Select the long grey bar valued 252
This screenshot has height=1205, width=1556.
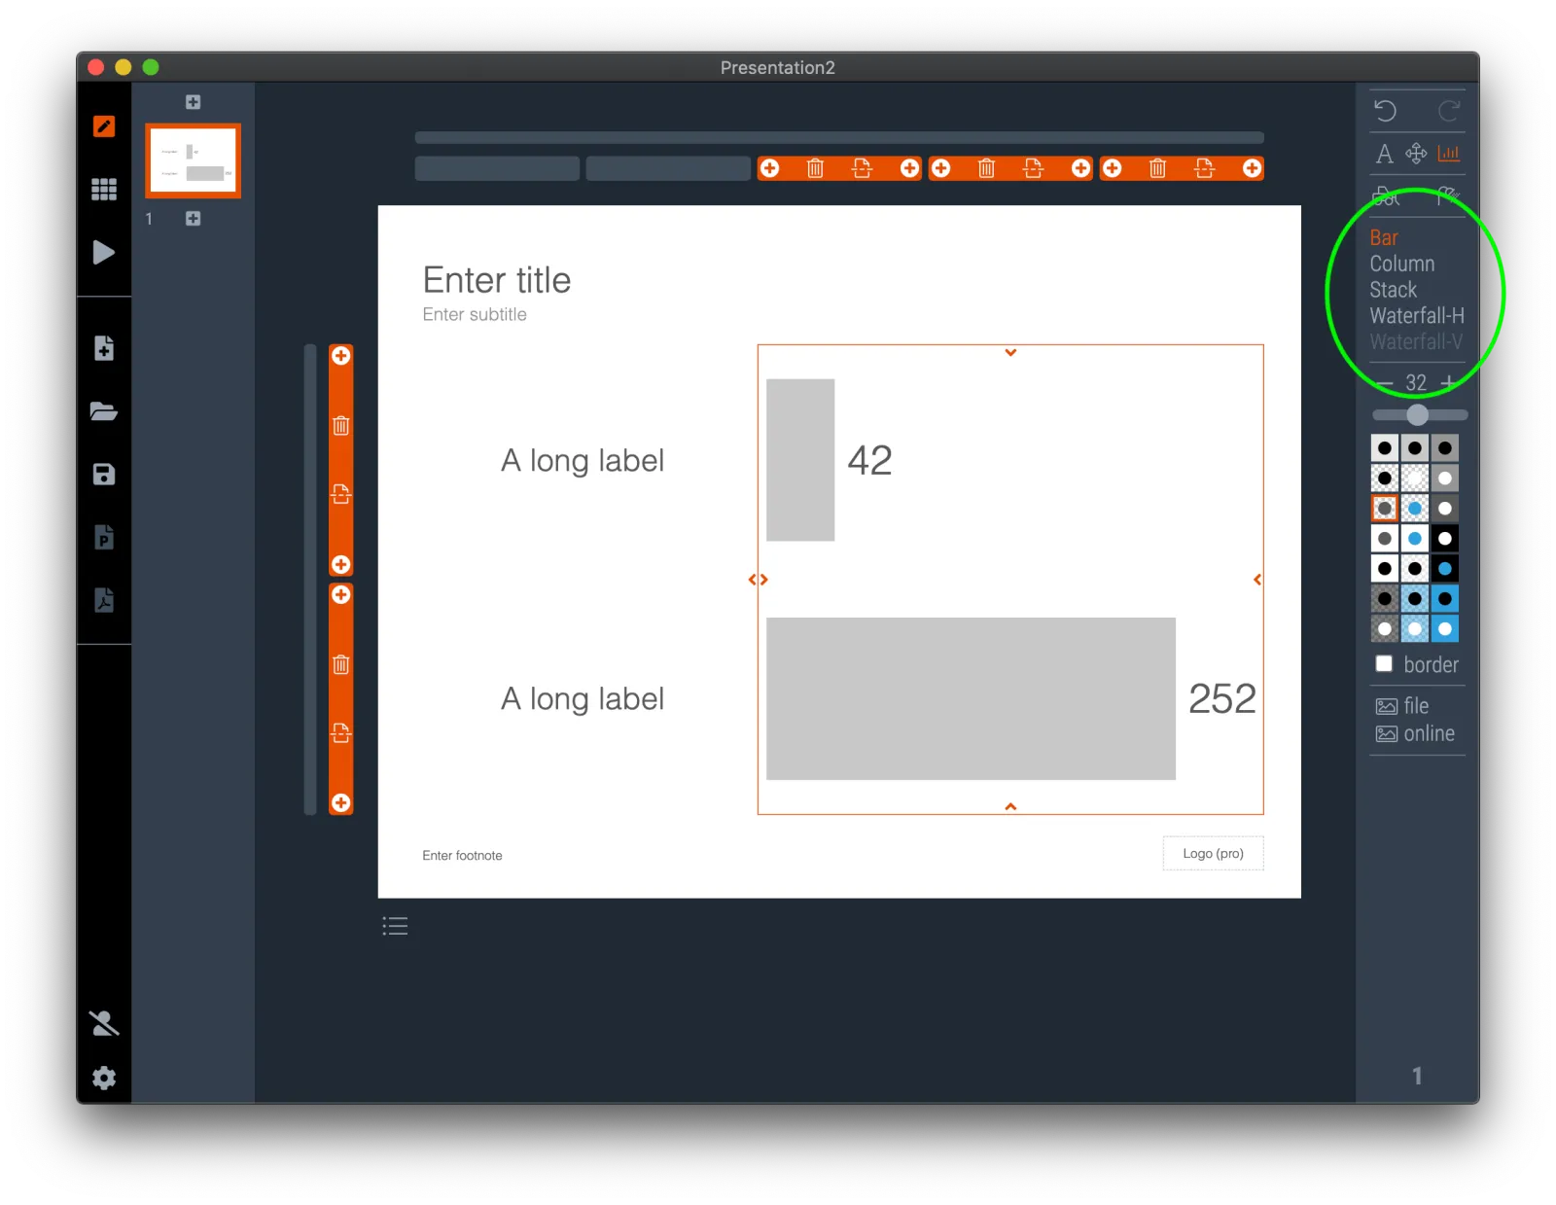(x=971, y=699)
